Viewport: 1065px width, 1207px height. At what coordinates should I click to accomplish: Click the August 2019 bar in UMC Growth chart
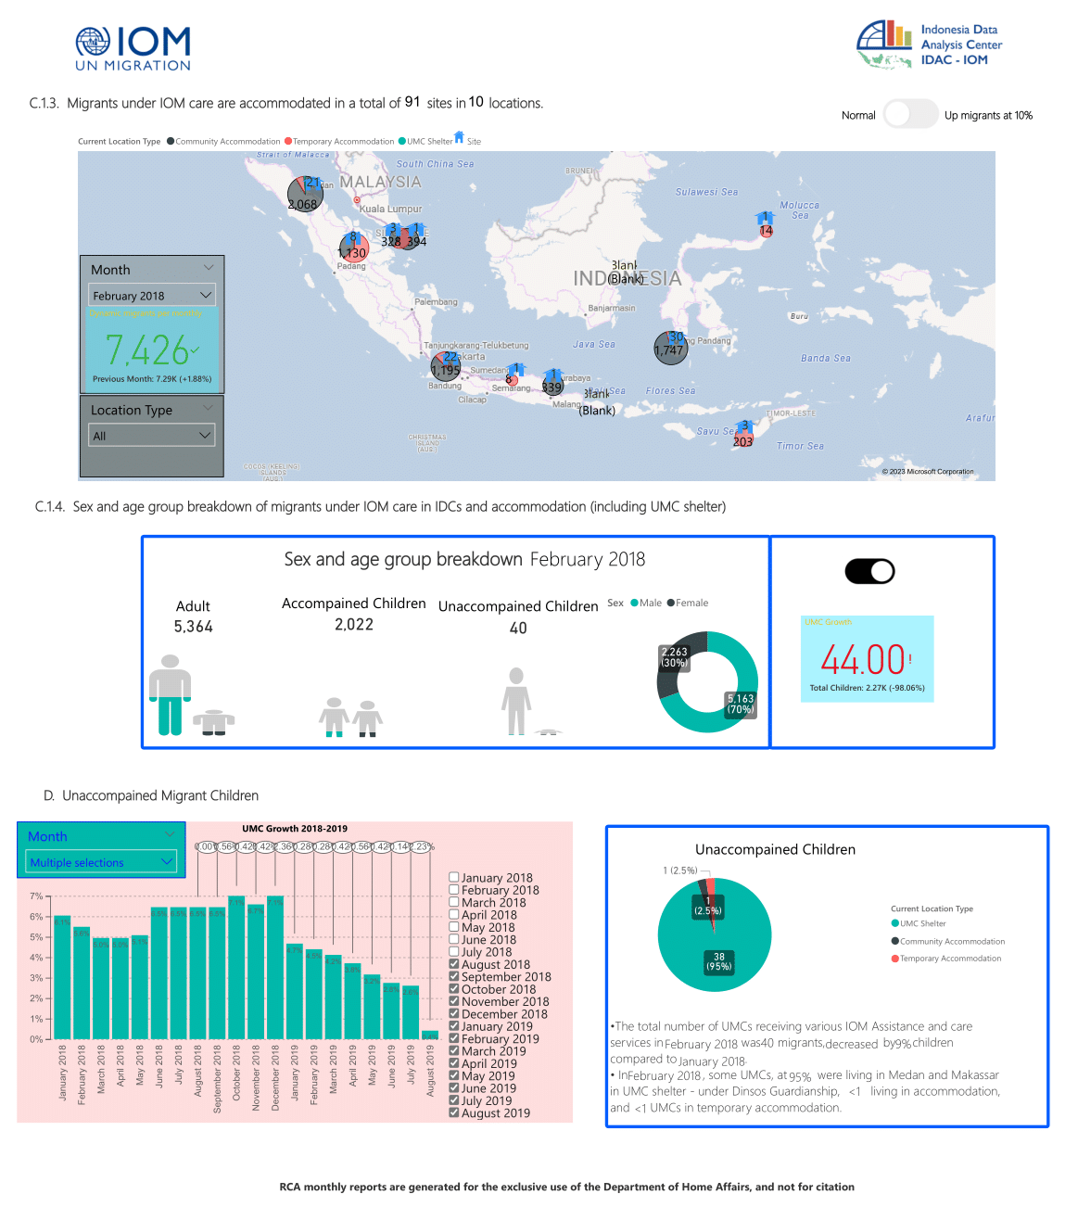[430, 1035]
